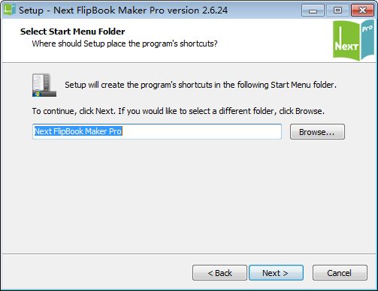Click the Start Menu folder computer icon
Screen dimensions: 378x291
tap(44, 85)
